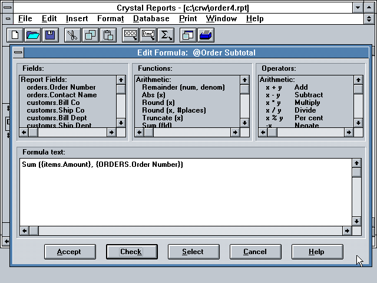Select customrs.Ship Co field
This screenshot has width=377, height=283.
[55, 110]
